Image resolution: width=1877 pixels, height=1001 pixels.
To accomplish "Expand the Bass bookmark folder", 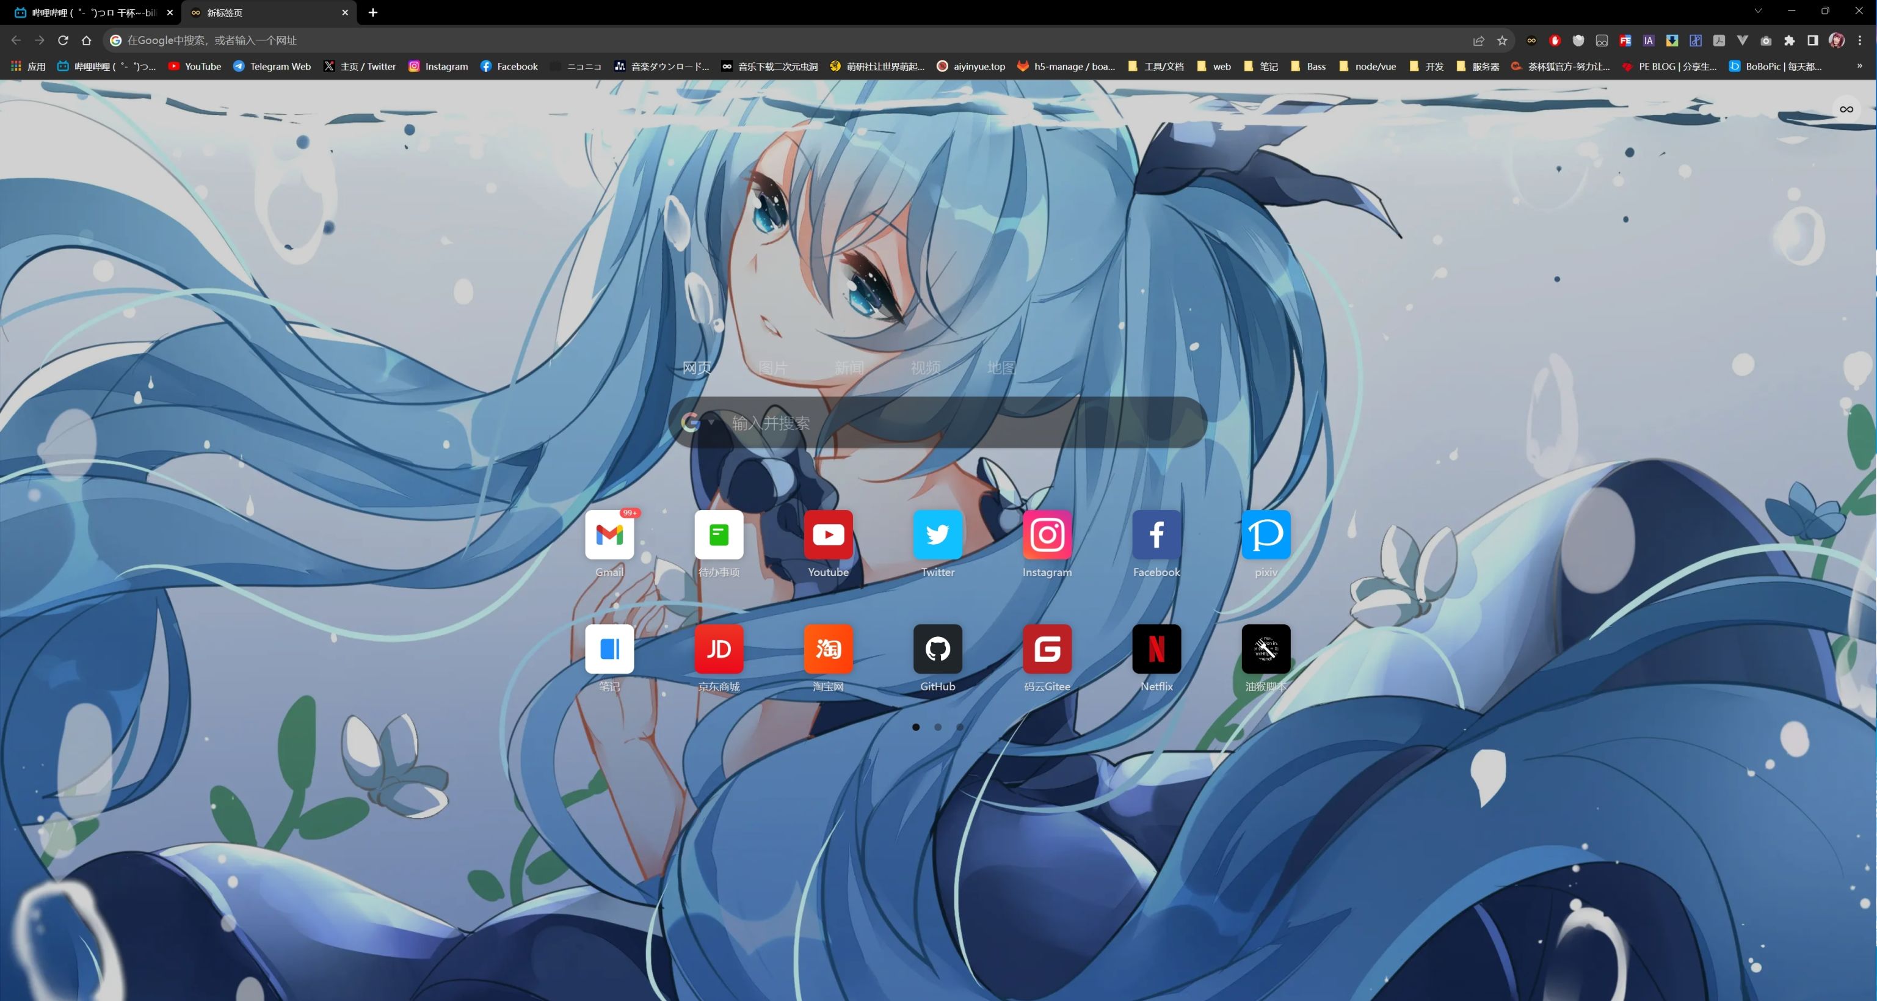I will pos(1309,67).
